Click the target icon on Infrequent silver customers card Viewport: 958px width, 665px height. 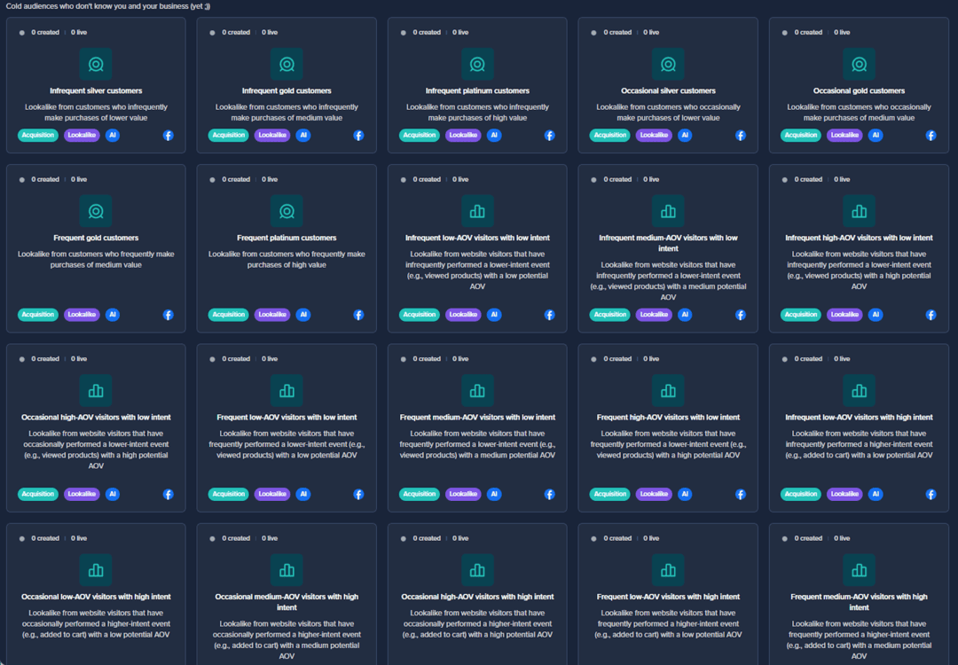[x=96, y=64]
